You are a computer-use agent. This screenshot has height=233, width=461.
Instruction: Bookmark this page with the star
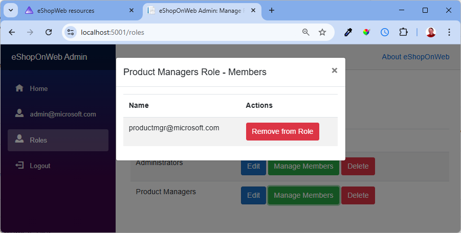(322, 32)
